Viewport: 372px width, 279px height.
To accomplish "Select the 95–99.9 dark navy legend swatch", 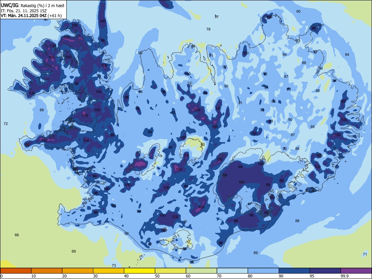I will (x=325, y=271).
